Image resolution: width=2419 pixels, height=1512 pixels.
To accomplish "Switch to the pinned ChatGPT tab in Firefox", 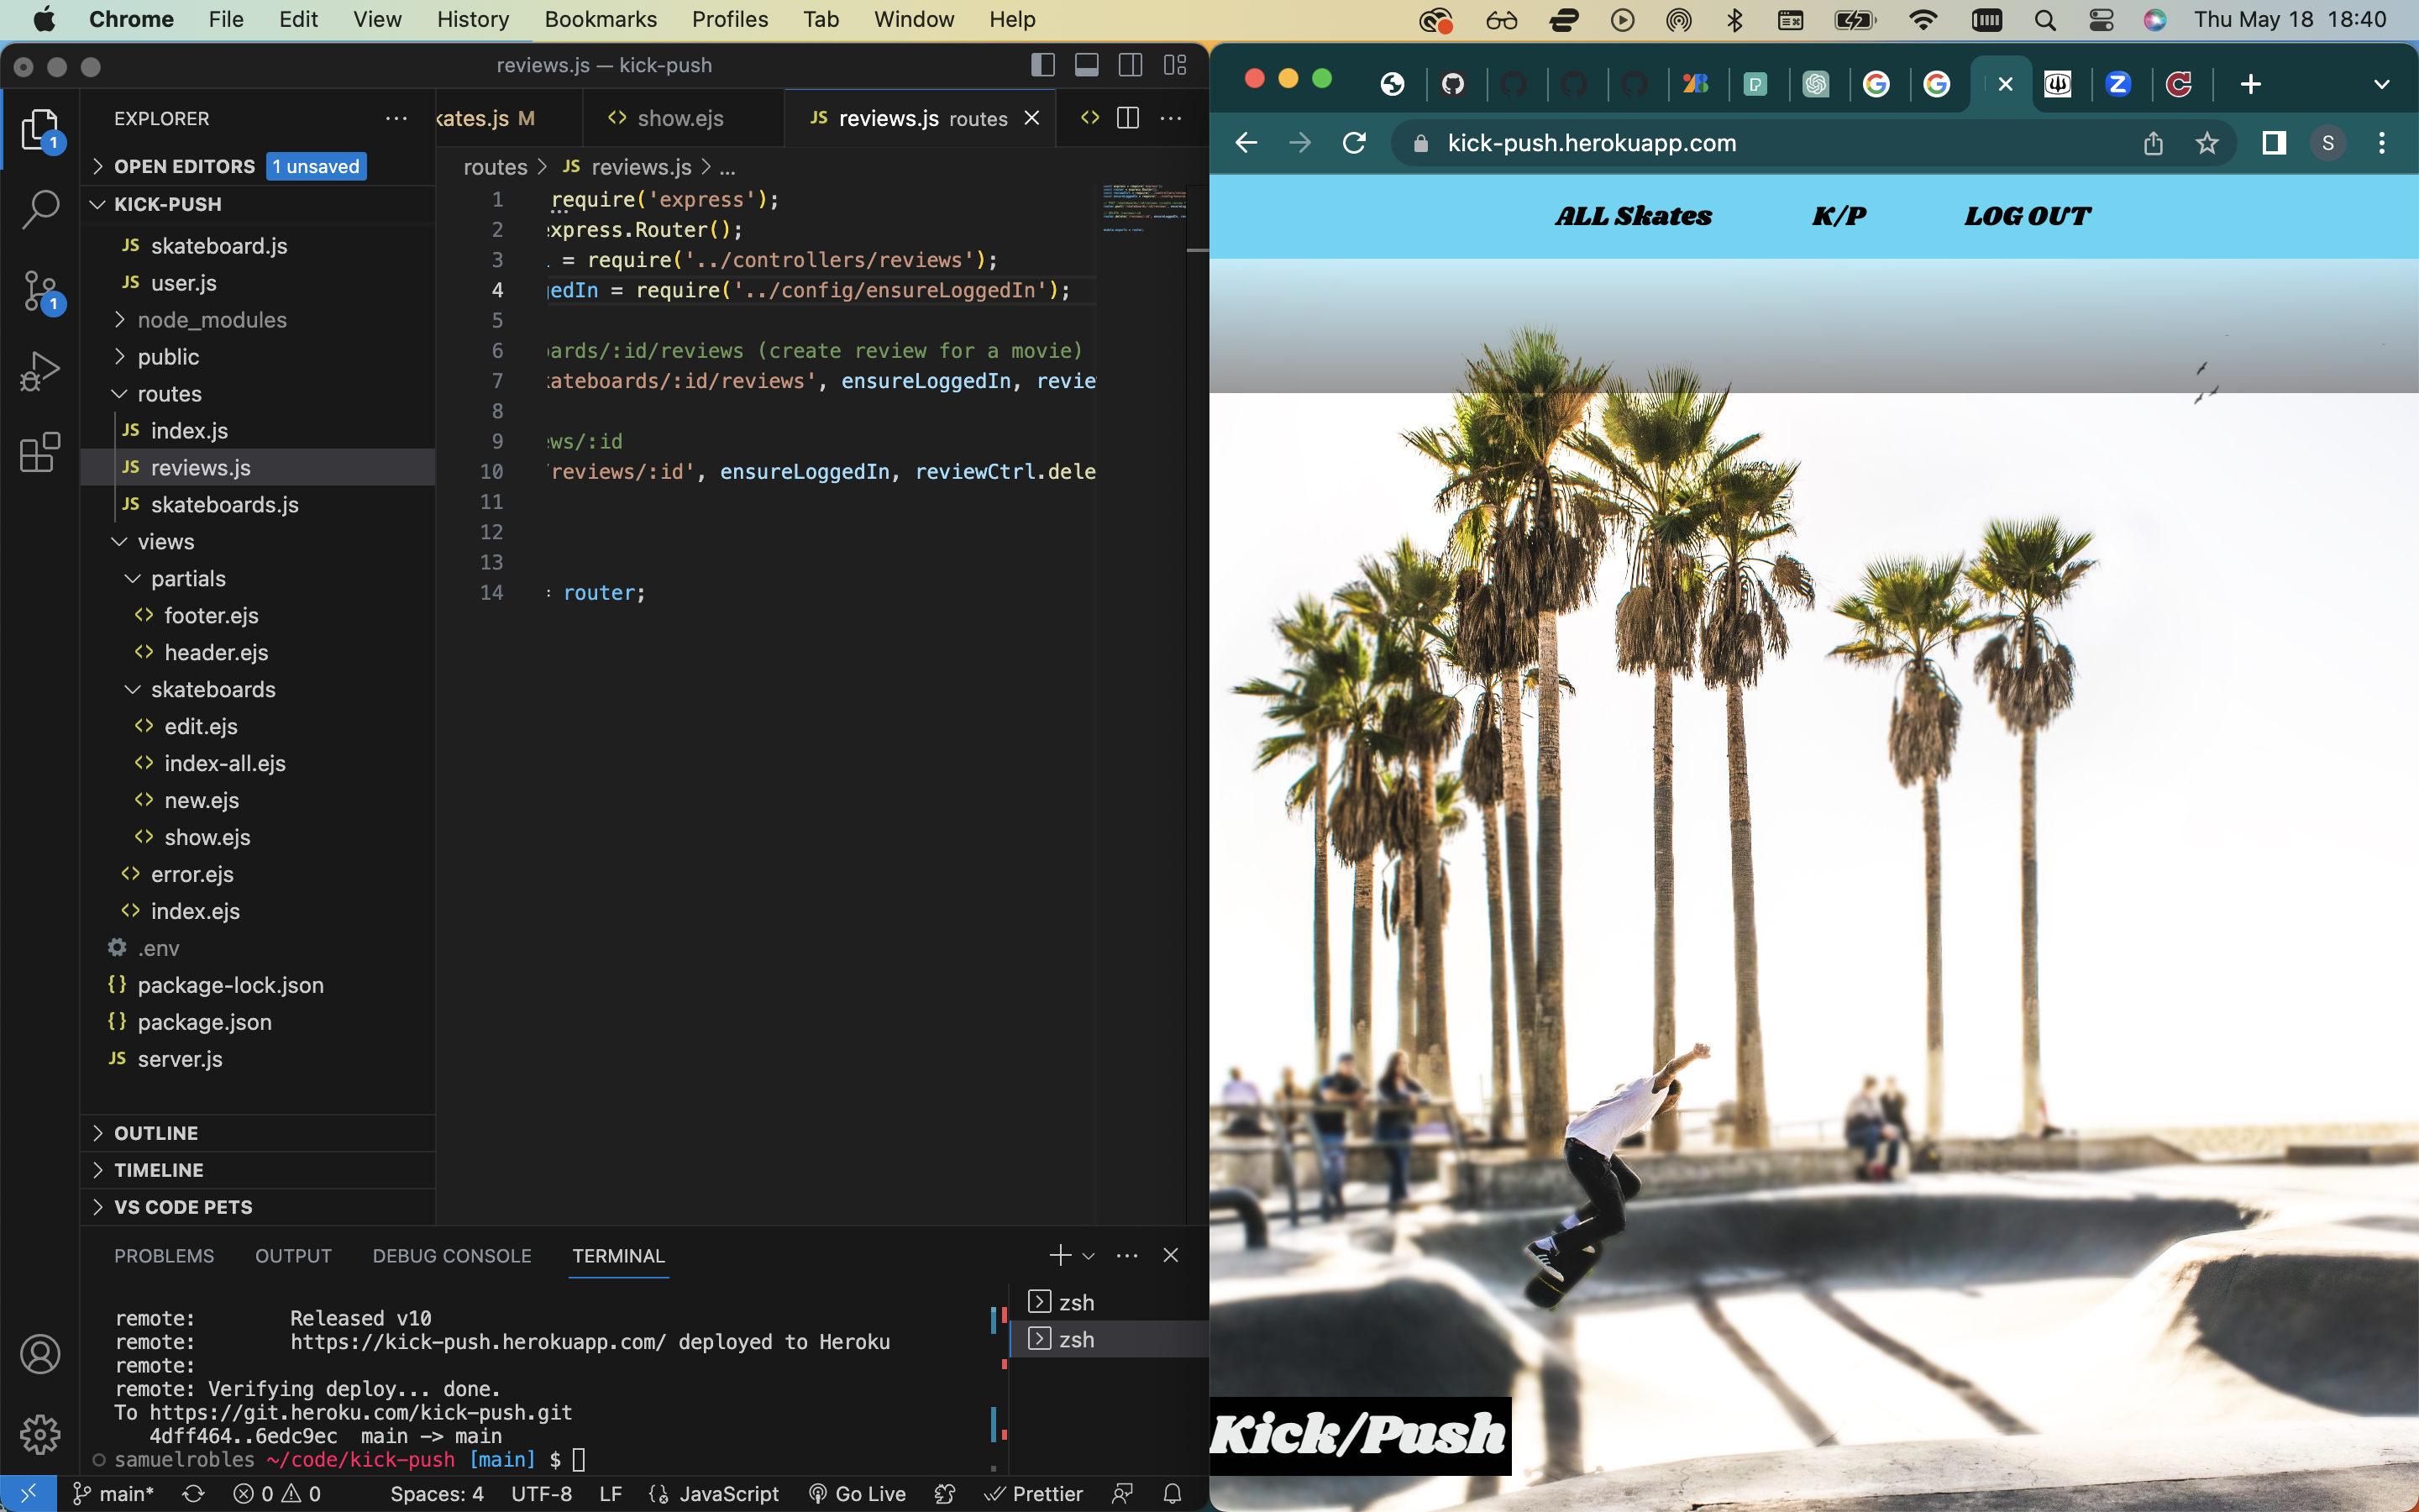I will click(x=1816, y=84).
